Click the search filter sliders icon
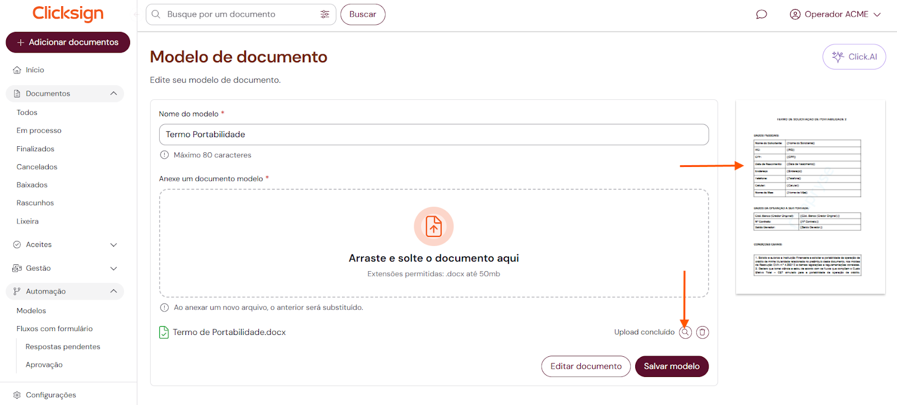Image resolution: width=897 pixels, height=405 pixels. [325, 15]
